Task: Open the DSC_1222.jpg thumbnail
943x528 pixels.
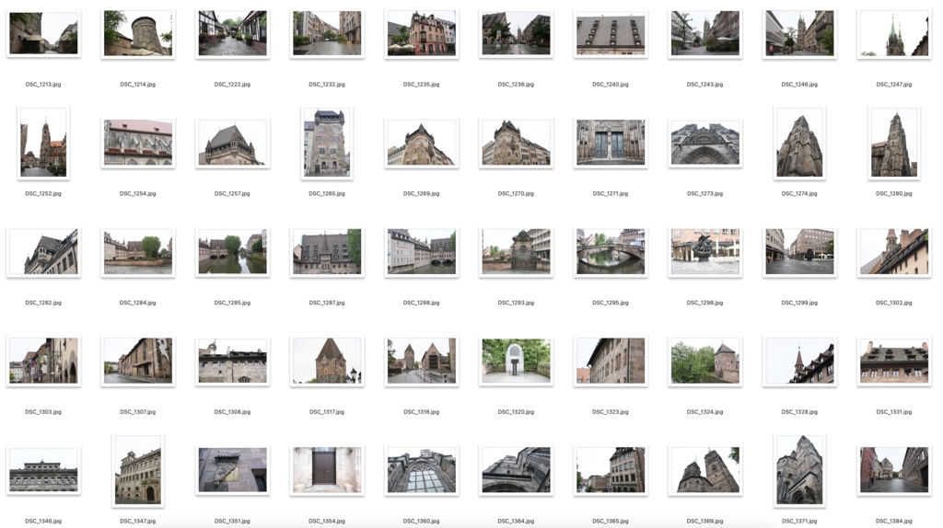Action: click(232, 34)
